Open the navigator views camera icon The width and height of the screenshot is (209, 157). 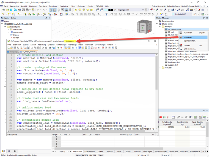coord(15,151)
